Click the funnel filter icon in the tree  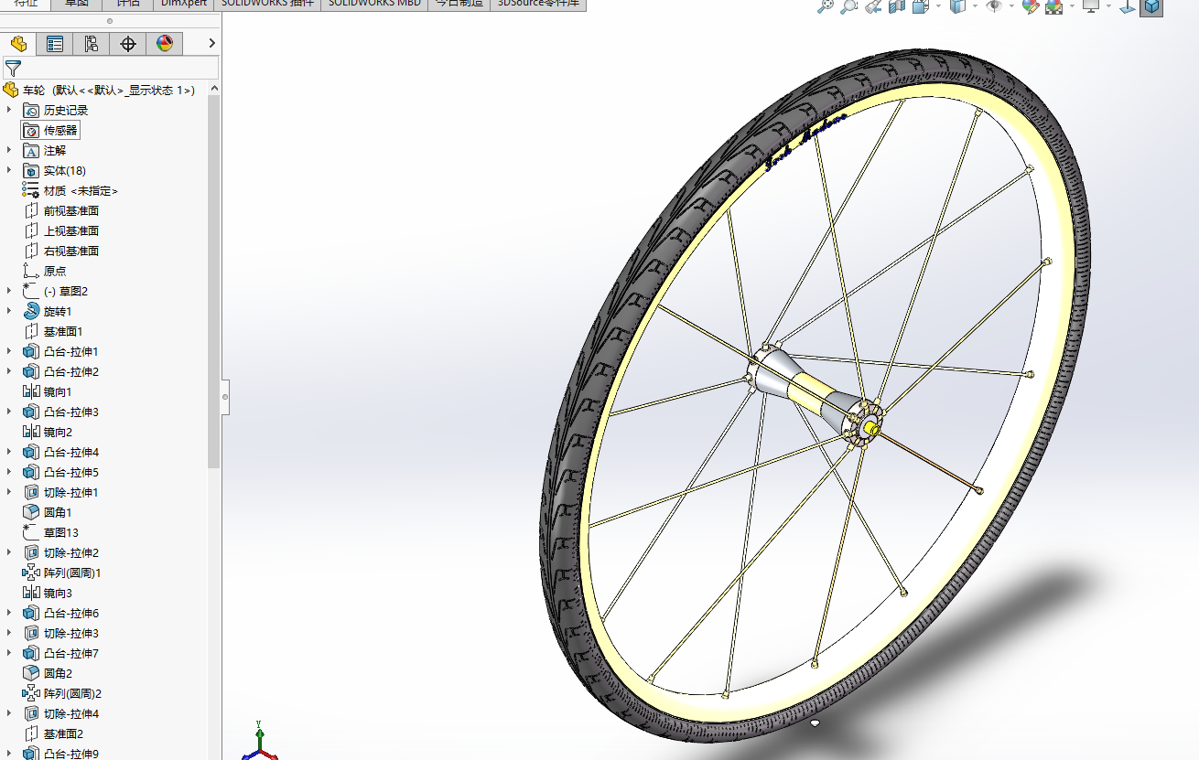click(13, 68)
